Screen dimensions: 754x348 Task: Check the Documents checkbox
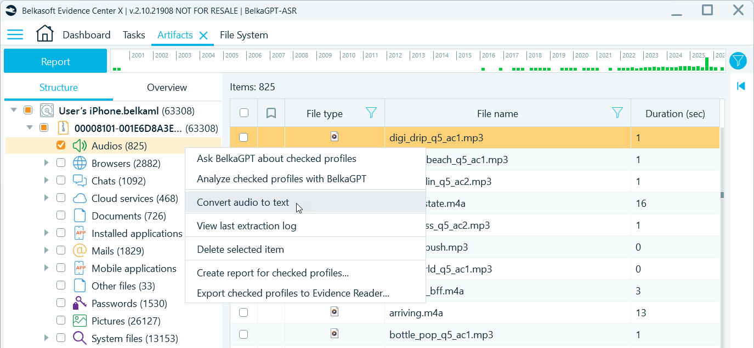click(61, 216)
